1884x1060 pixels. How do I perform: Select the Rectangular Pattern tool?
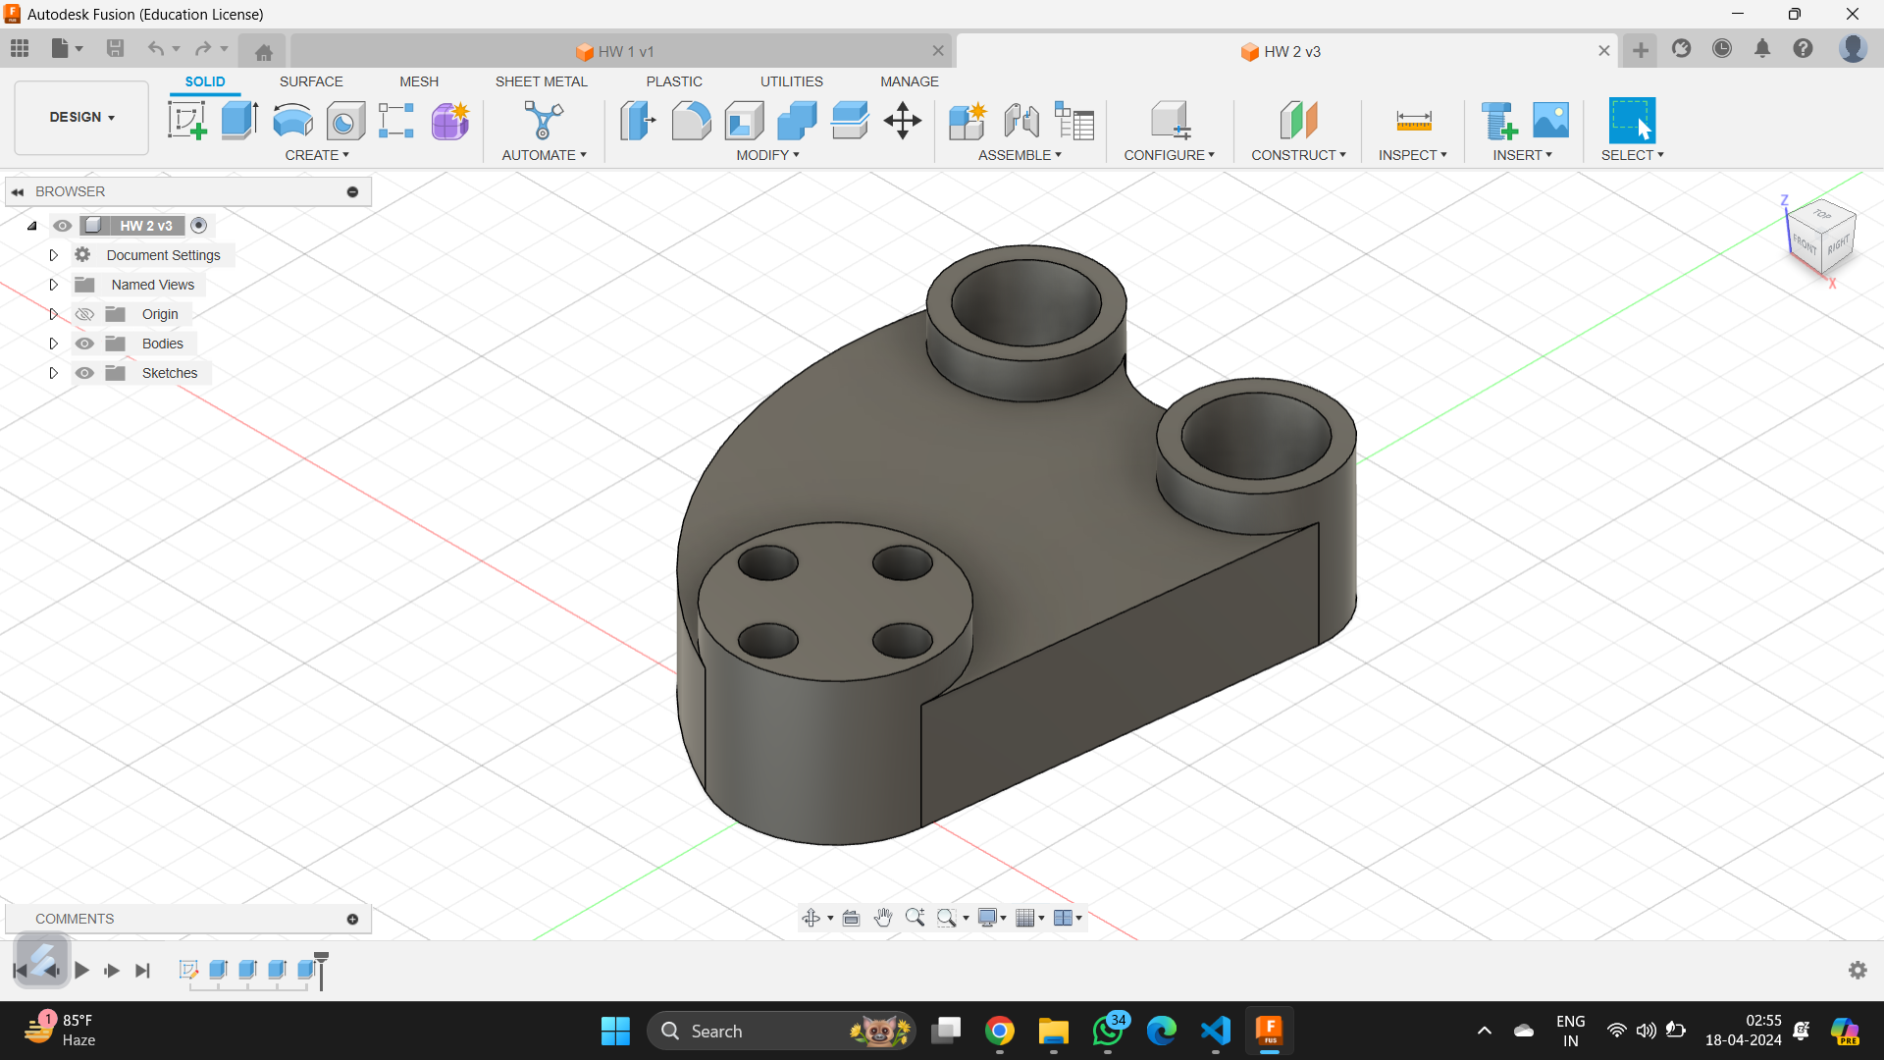(396, 121)
